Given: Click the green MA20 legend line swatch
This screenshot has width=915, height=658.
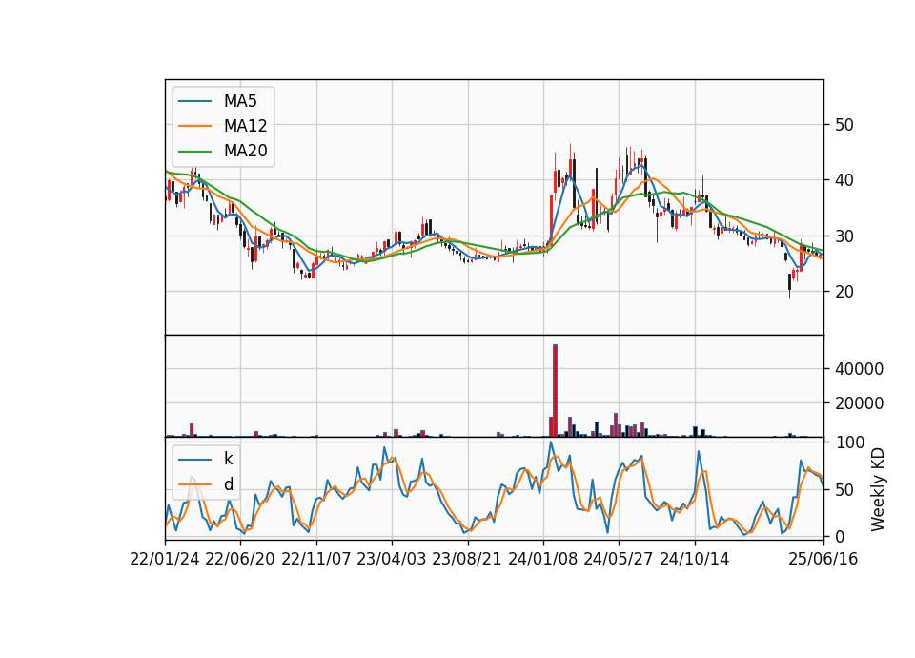Looking at the screenshot, I should coord(194,152).
